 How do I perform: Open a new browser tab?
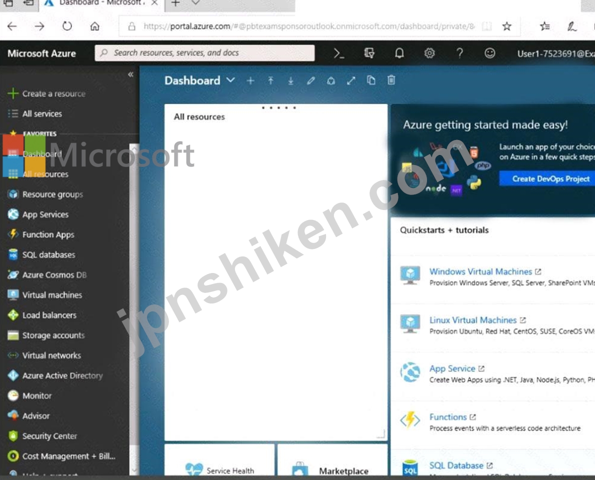pos(175,3)
